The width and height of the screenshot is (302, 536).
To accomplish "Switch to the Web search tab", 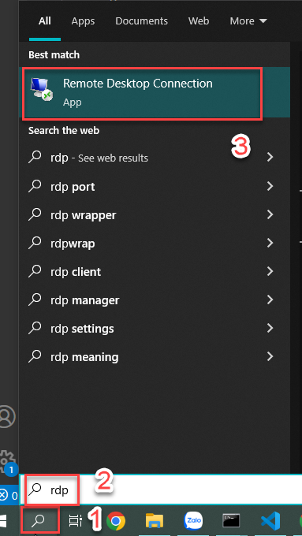I will [199, 20].
